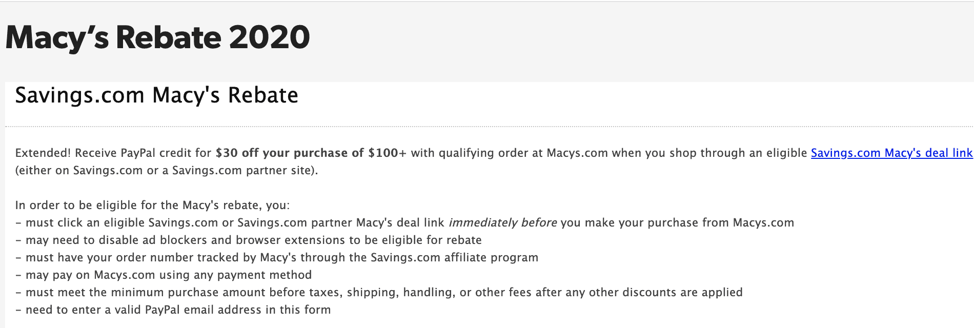The width and height of the screenshot is (974, 328).
Task: Click the "must have your order number tracked" bullet
Action: 277,257
